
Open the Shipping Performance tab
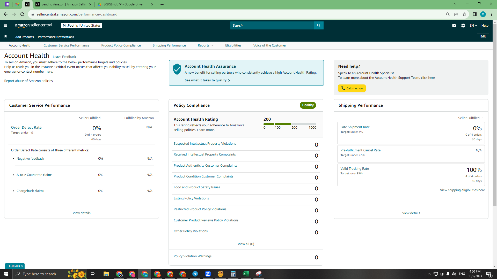(x=169, y=45)
